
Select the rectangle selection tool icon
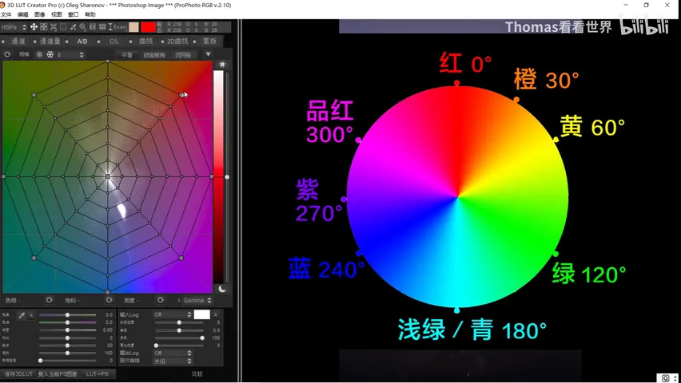(x=63, y=27)
